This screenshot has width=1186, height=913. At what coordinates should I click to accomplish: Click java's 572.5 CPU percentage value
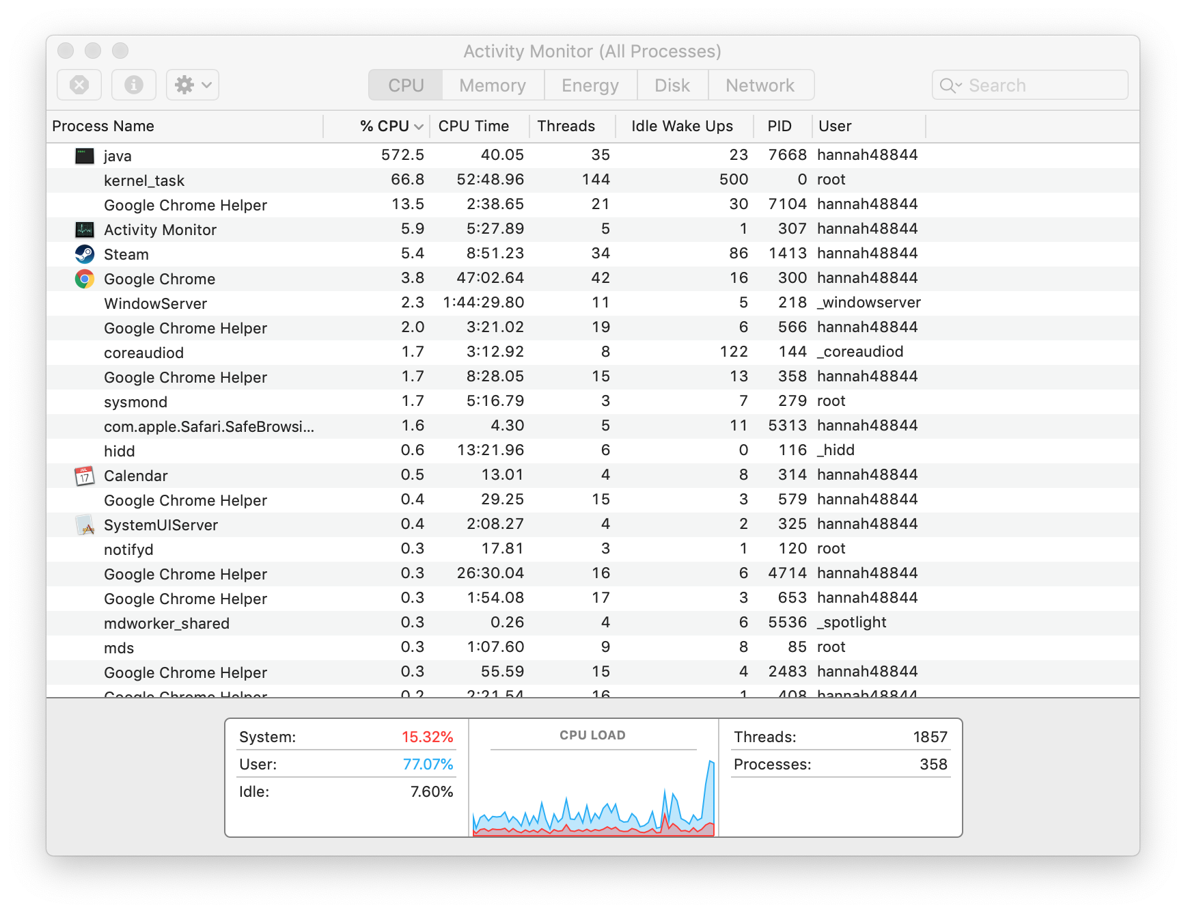tap(402, 155)
